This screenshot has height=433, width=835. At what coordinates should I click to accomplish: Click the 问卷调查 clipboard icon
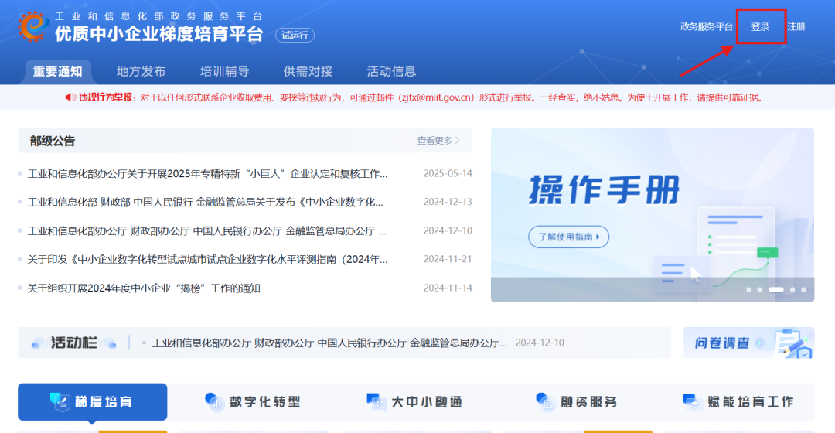pos(793,343)
